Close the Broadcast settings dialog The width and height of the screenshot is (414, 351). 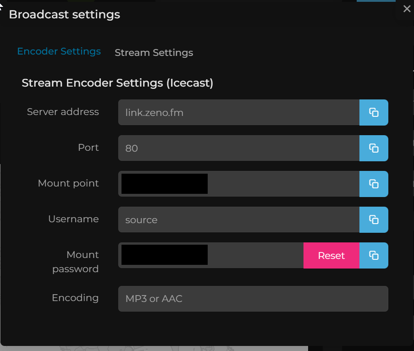(x=407, y=9)
